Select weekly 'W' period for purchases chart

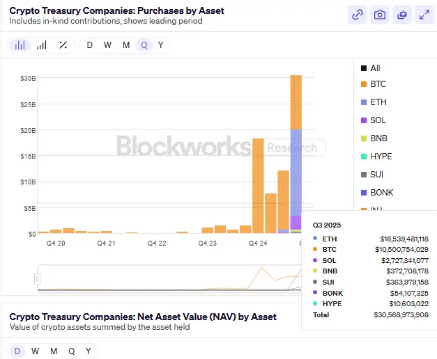coord(107,45)
